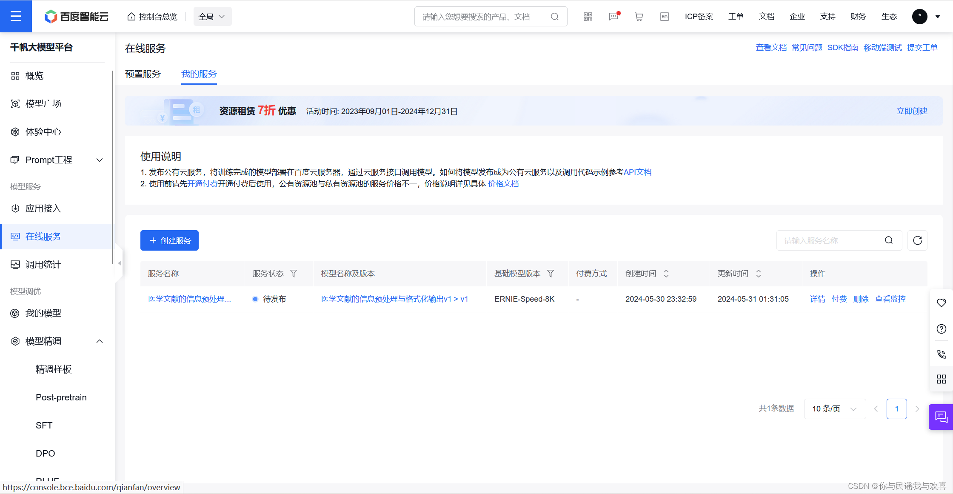Switch language with the En icon

coord(664,17)
